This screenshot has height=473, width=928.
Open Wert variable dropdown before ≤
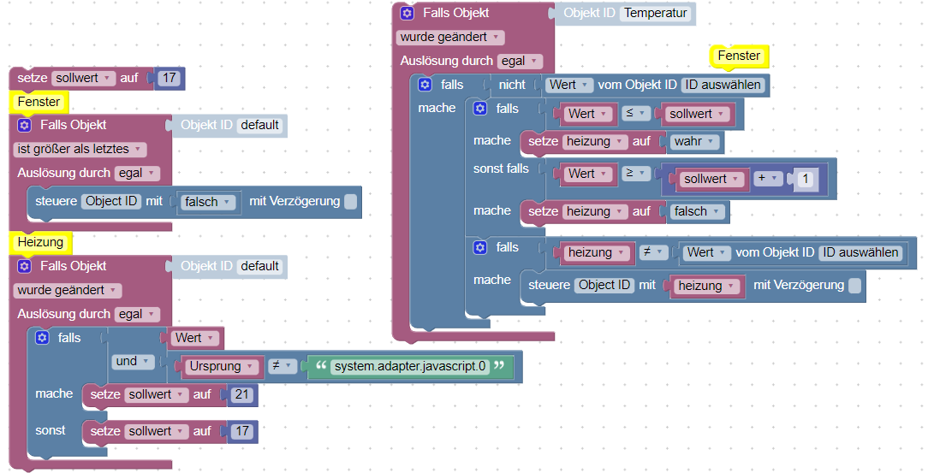pyautogui.click(x=587, y=114)
